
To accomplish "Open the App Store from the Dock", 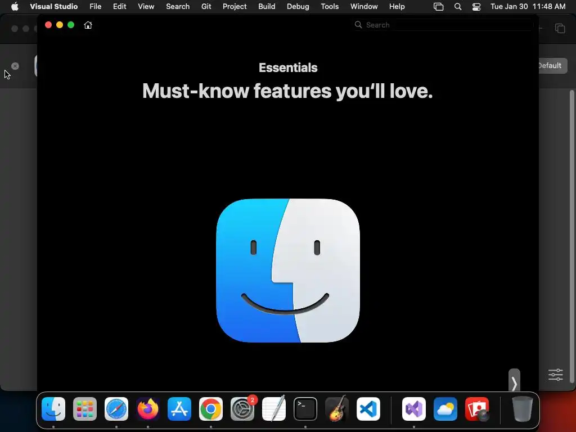I will pos(179,409).
